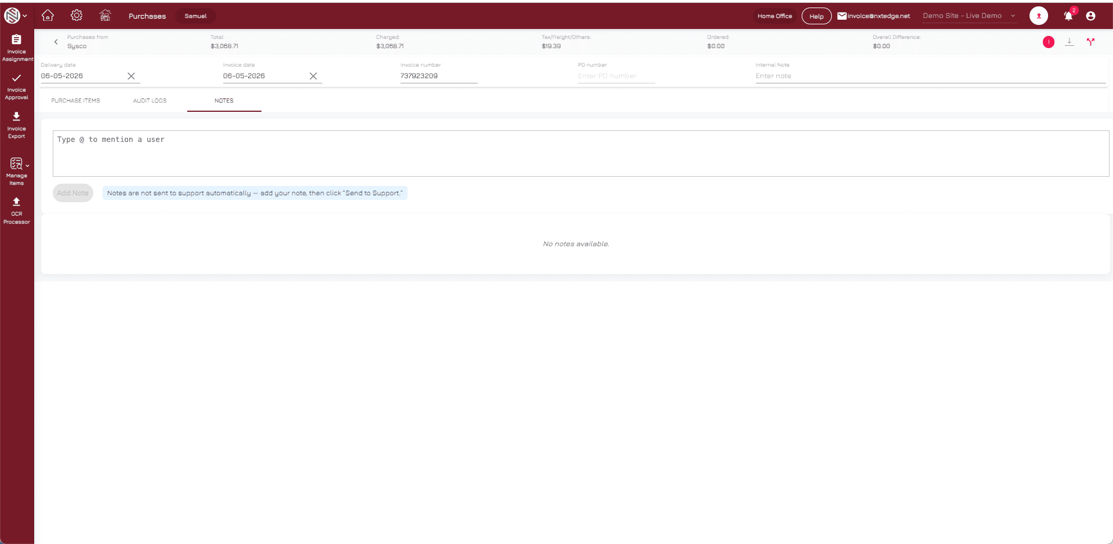
Task: Open Manage Items in the sidebar
Action: pyautogui.click(x=17, y=171)
